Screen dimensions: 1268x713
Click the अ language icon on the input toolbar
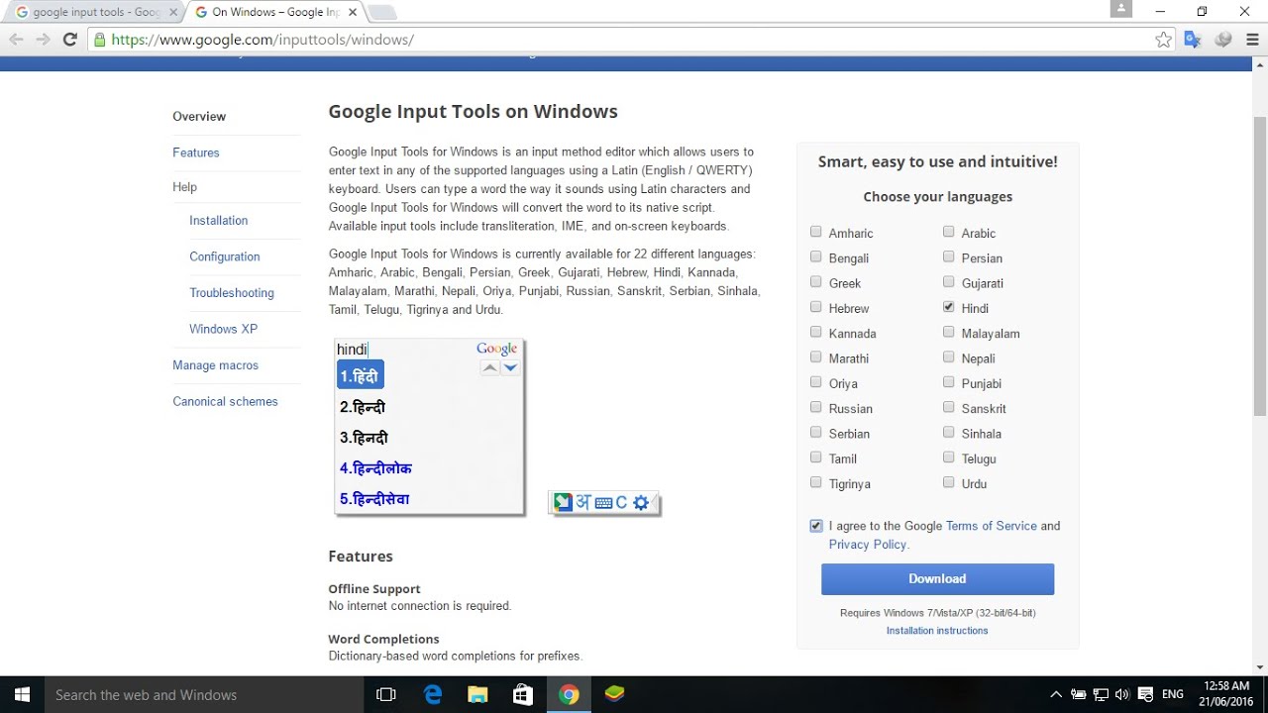(583, 503)
